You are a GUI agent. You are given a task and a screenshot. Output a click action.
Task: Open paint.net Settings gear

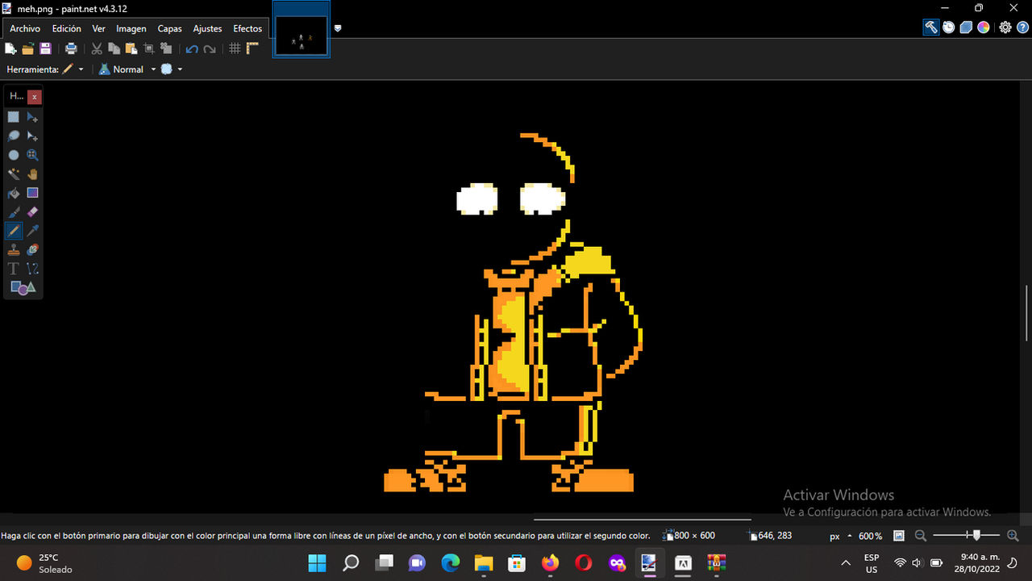click(1005, 27)
